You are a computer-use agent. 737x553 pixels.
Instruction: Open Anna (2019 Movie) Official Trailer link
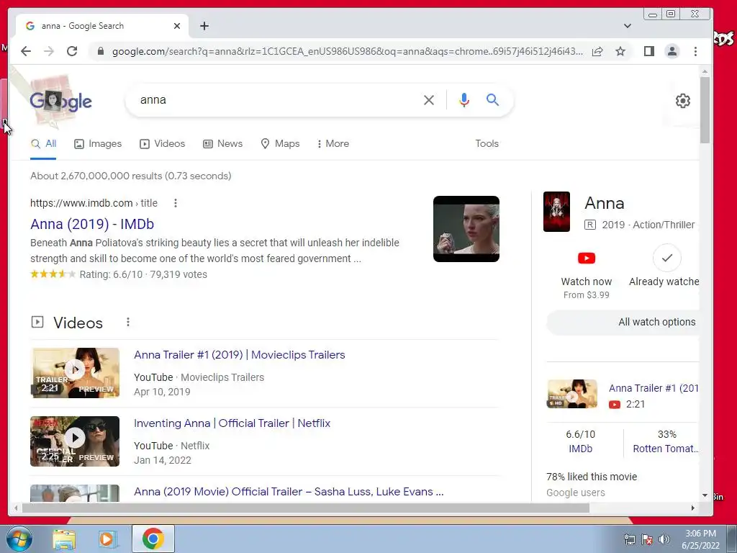pyautogui.click(x=289, y=492)
